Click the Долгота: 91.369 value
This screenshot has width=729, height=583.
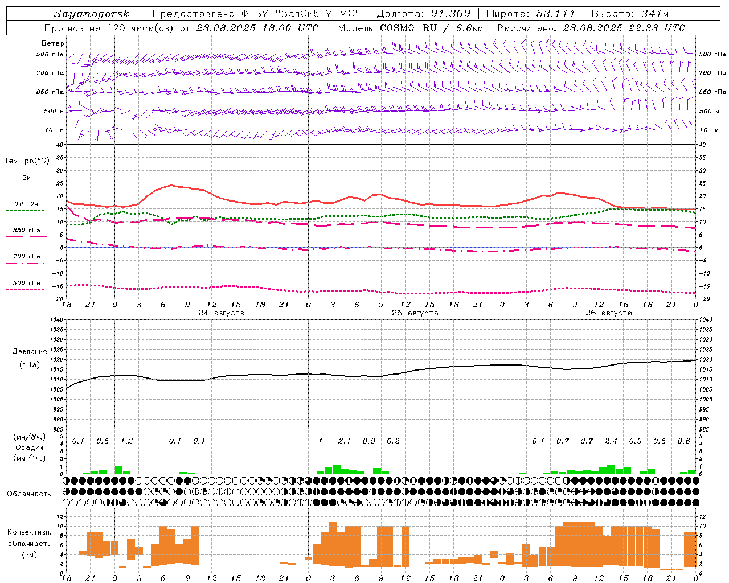point(424,14)
